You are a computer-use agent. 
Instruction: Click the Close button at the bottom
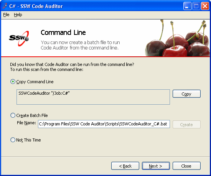tap(186, 166)
